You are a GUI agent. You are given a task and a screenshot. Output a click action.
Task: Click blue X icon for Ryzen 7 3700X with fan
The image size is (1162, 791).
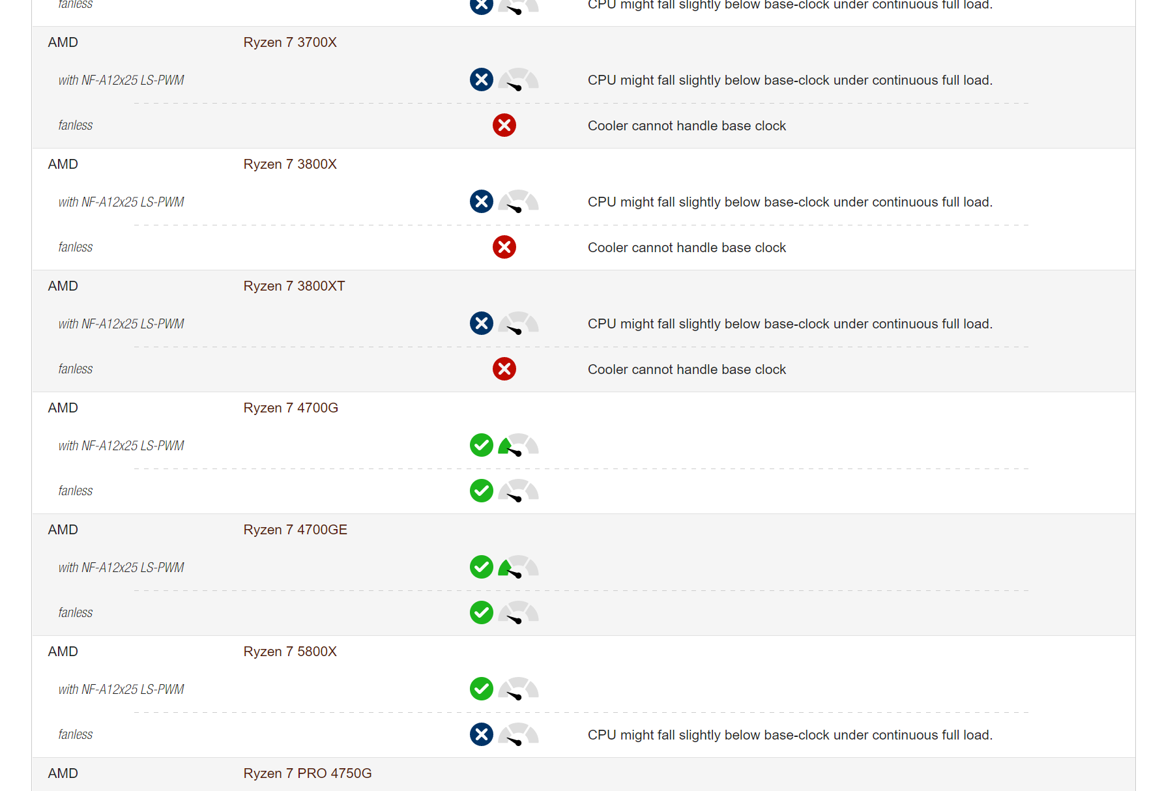pos(482,79)
